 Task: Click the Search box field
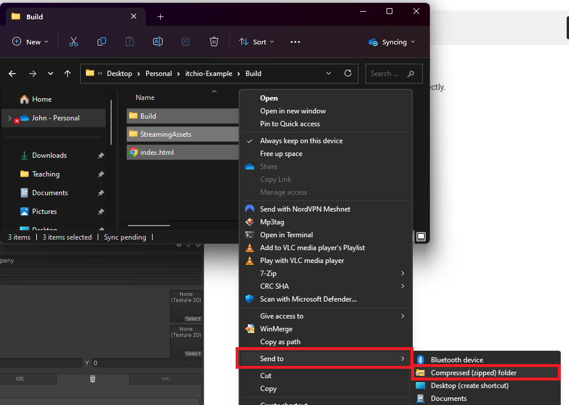click(x=394, y=74)
